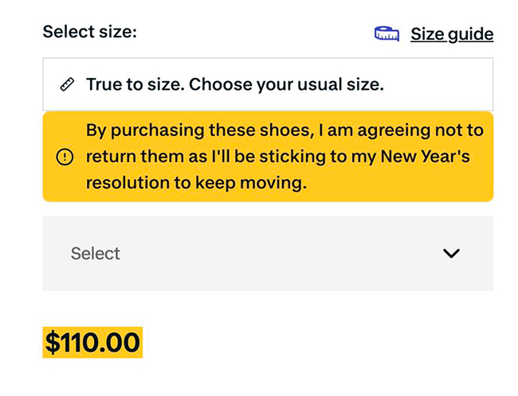The image size is (518, 396).
Task: Click the Select placeholder text
Action: 95,254
